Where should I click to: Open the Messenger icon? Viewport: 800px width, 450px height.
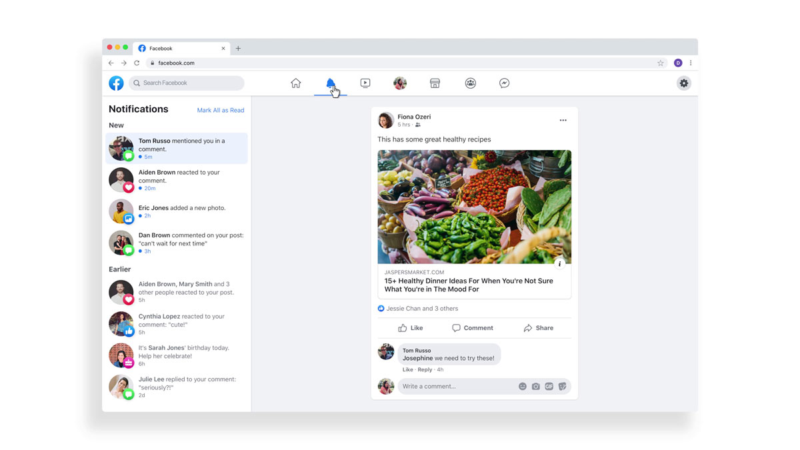[x=505, y=83]
